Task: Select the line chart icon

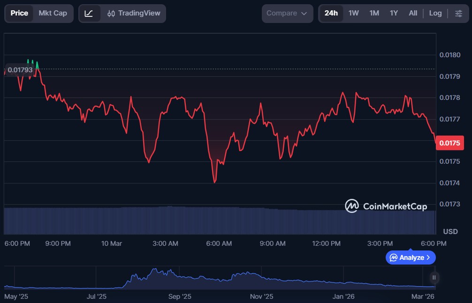Action: pos(89,13)
